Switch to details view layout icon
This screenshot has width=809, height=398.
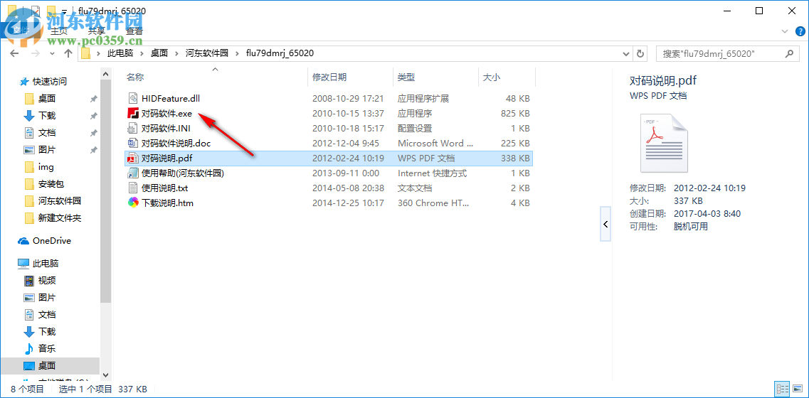[782, 389]
